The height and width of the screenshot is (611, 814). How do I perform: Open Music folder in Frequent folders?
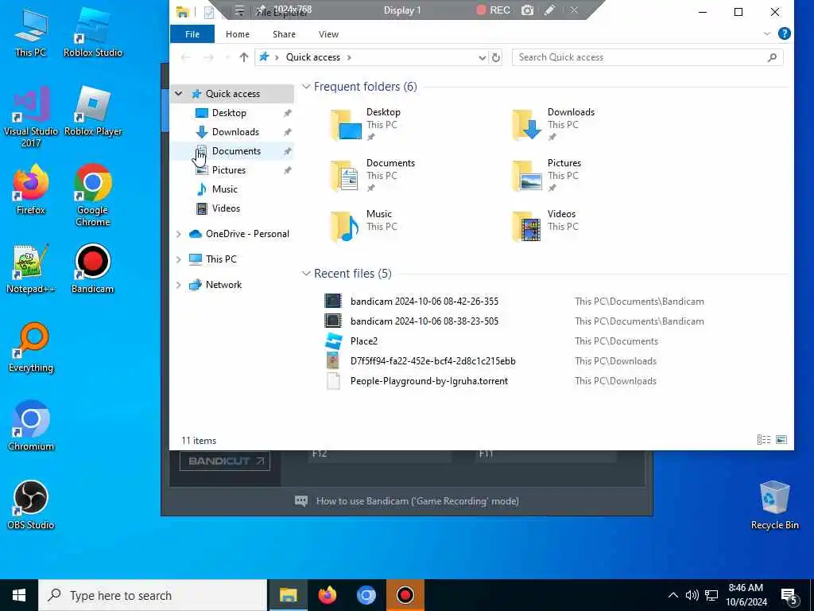click(x=364, y=226)
